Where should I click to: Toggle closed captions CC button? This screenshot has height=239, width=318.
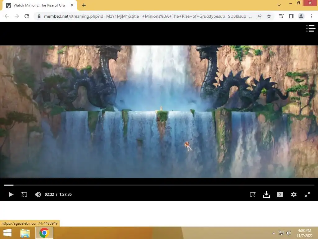(280, 194)
